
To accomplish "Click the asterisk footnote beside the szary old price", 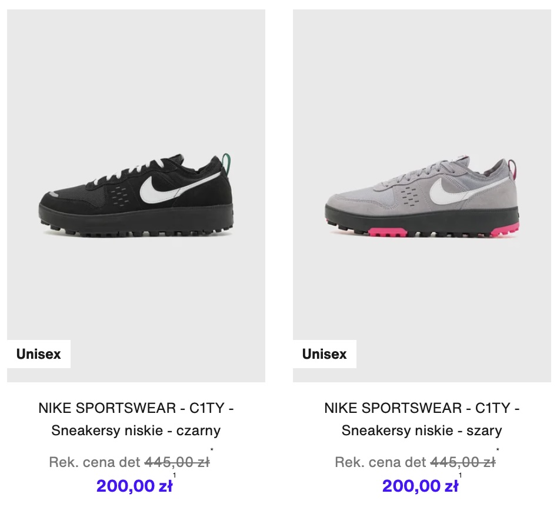I will click(498, 449).
